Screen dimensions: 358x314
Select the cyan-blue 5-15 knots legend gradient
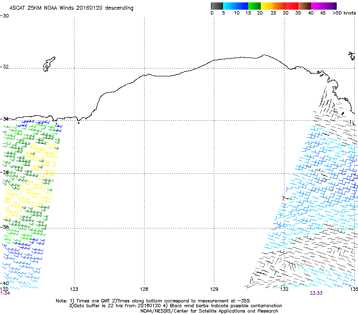[x=236, y=6]
